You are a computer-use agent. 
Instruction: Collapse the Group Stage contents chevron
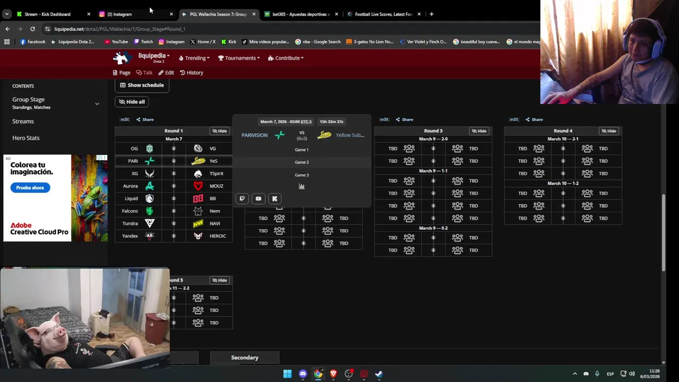pyautogui.click(x=97, y=104)
